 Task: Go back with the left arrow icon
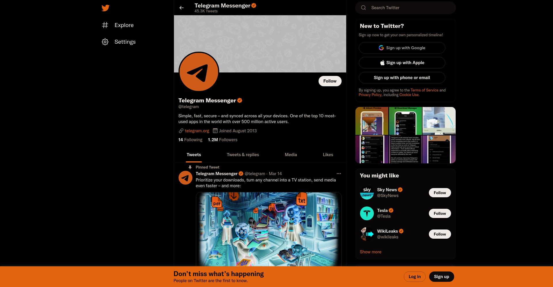coord(181,8)
